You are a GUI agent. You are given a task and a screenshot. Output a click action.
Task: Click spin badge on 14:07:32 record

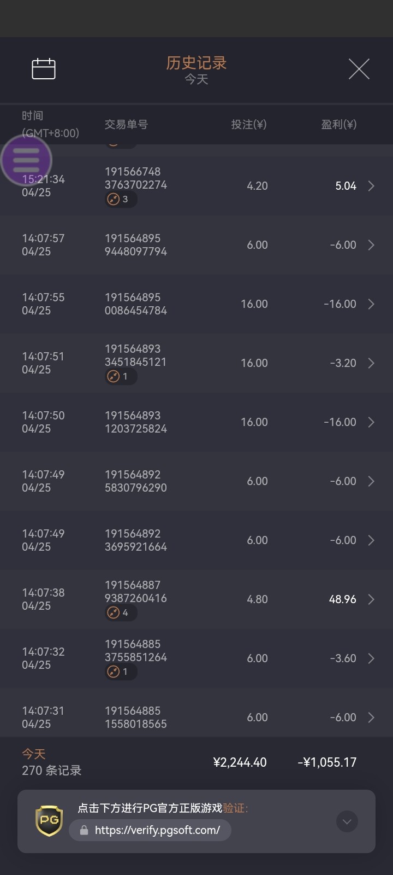pos(120,672)
